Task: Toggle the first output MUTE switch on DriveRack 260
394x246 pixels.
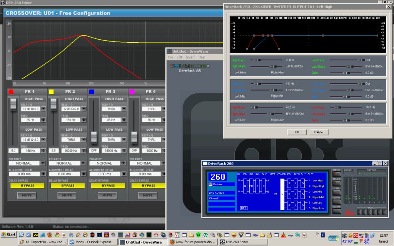Action: (359, 212)
